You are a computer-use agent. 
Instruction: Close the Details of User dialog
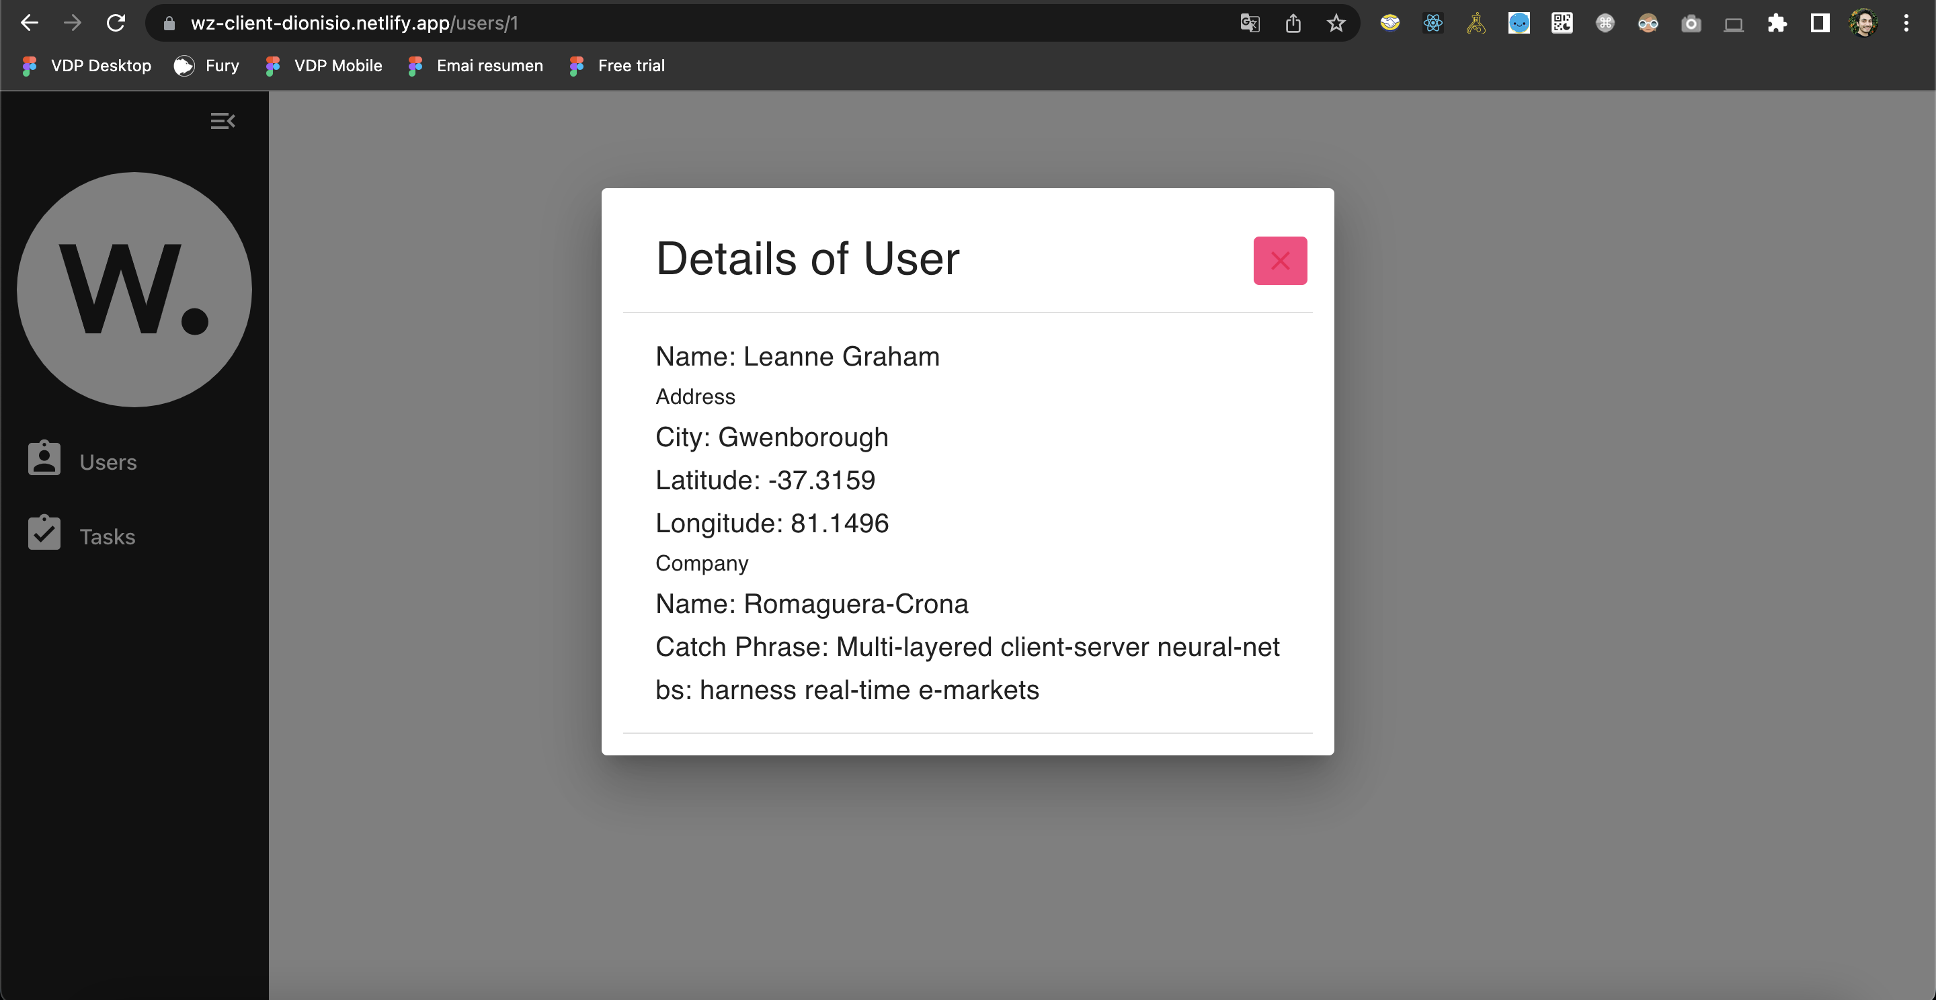[1280, 260]
